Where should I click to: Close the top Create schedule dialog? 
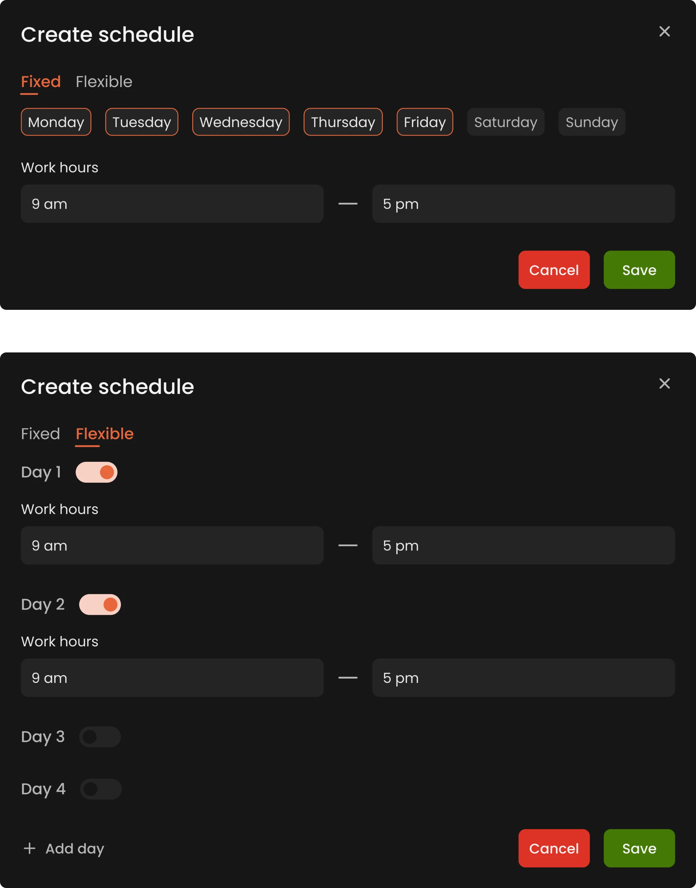pyautogui.click(x=665, y=31)
